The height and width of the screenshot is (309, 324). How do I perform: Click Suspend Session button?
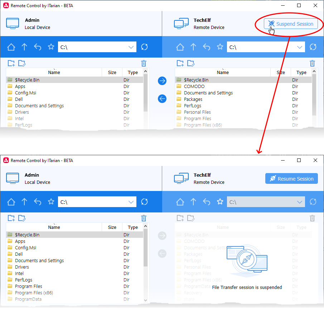(x=291, y=24)
